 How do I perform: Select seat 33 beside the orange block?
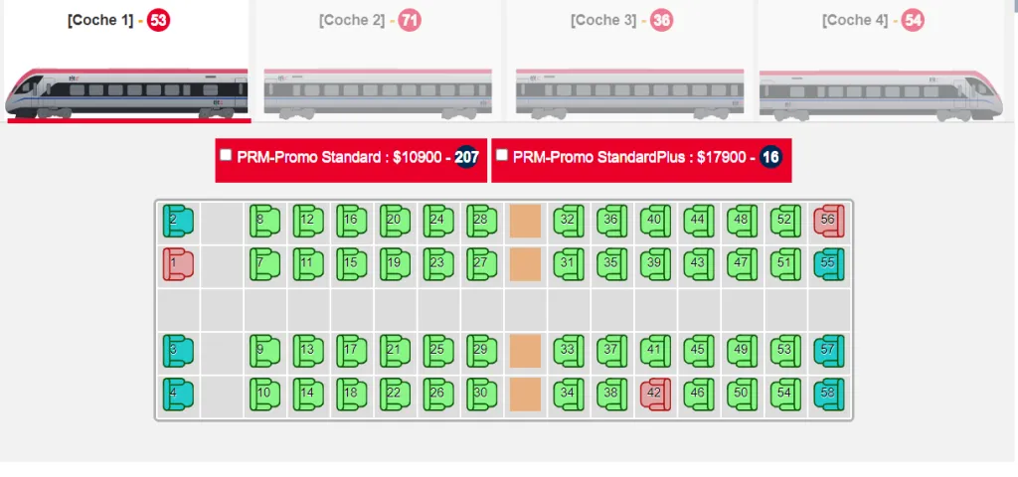[x=569, y=351]
